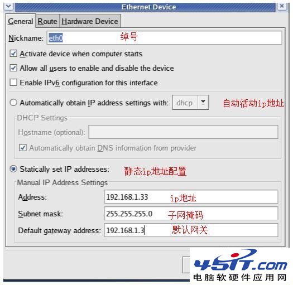This screenshot has width=293, height=285.
Task: Uncheck Allow all users to enable device
Action: [13, 68]
